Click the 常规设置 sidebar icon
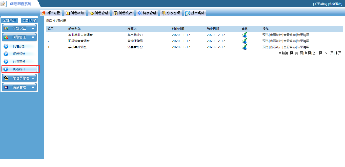 7,28
